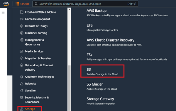176x111 pixels.
Task: Click the Management & Governance icon
Action: click(x=22, y=40)
